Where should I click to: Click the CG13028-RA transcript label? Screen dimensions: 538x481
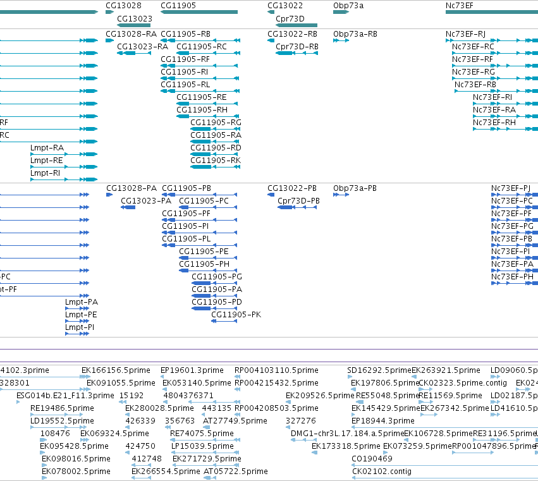coord(131,34)
